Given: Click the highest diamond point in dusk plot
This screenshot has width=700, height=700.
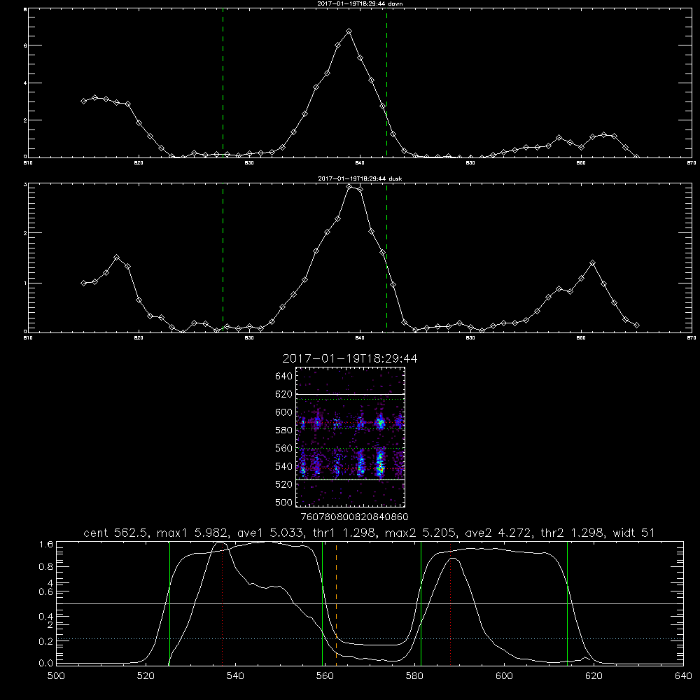Looking at the screenshot, I should (349, 187).
